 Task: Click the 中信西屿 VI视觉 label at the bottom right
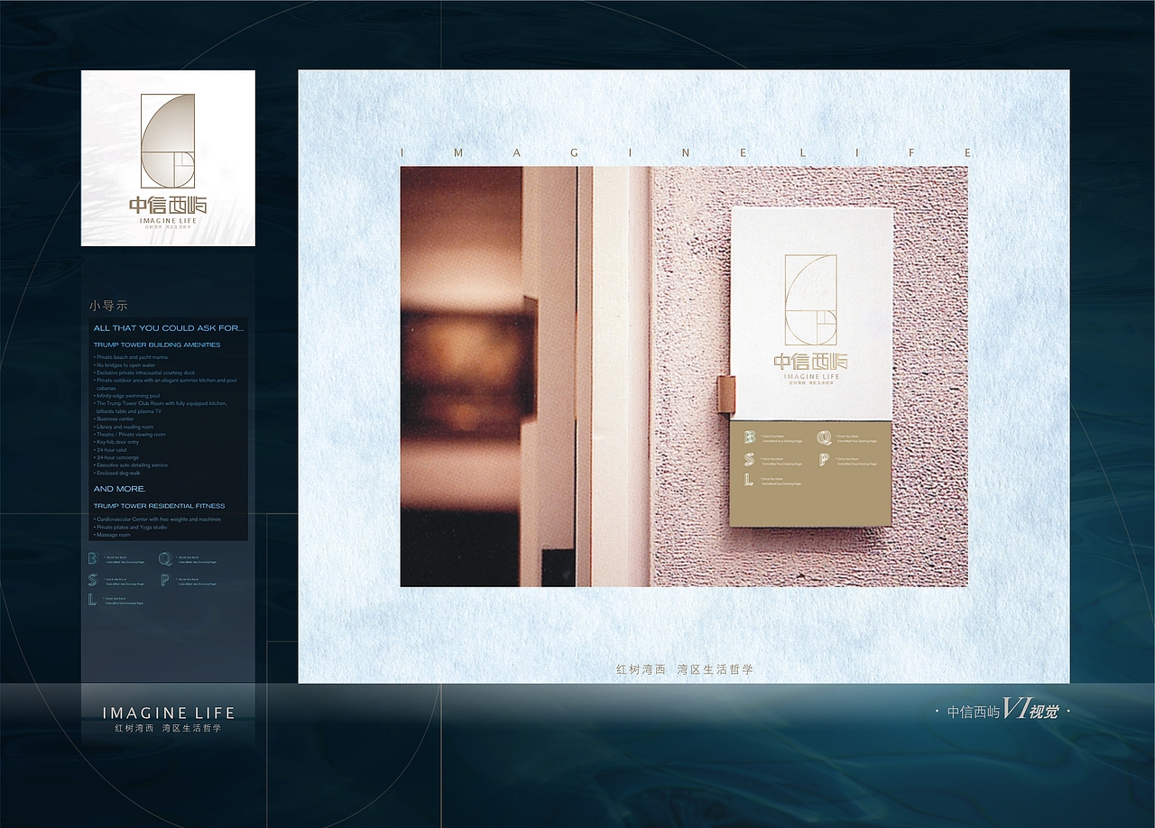(1003, 711)
